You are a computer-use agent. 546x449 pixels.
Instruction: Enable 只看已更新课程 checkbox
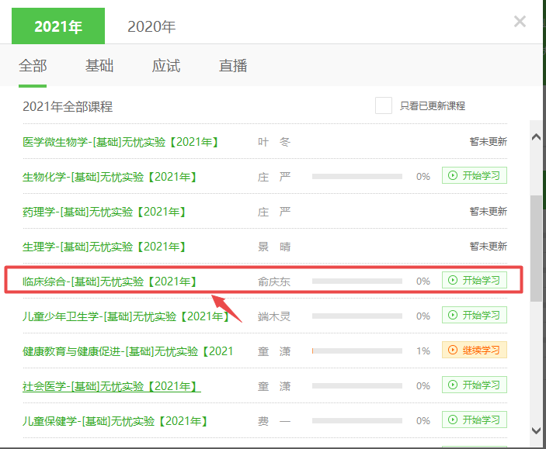384,106
